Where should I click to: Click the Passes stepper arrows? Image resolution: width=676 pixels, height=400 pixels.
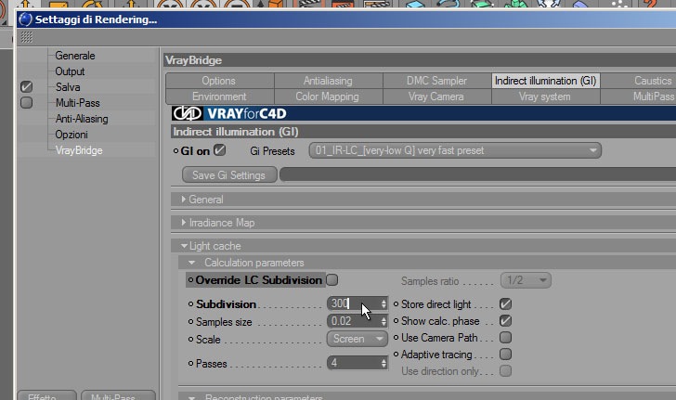383,363
